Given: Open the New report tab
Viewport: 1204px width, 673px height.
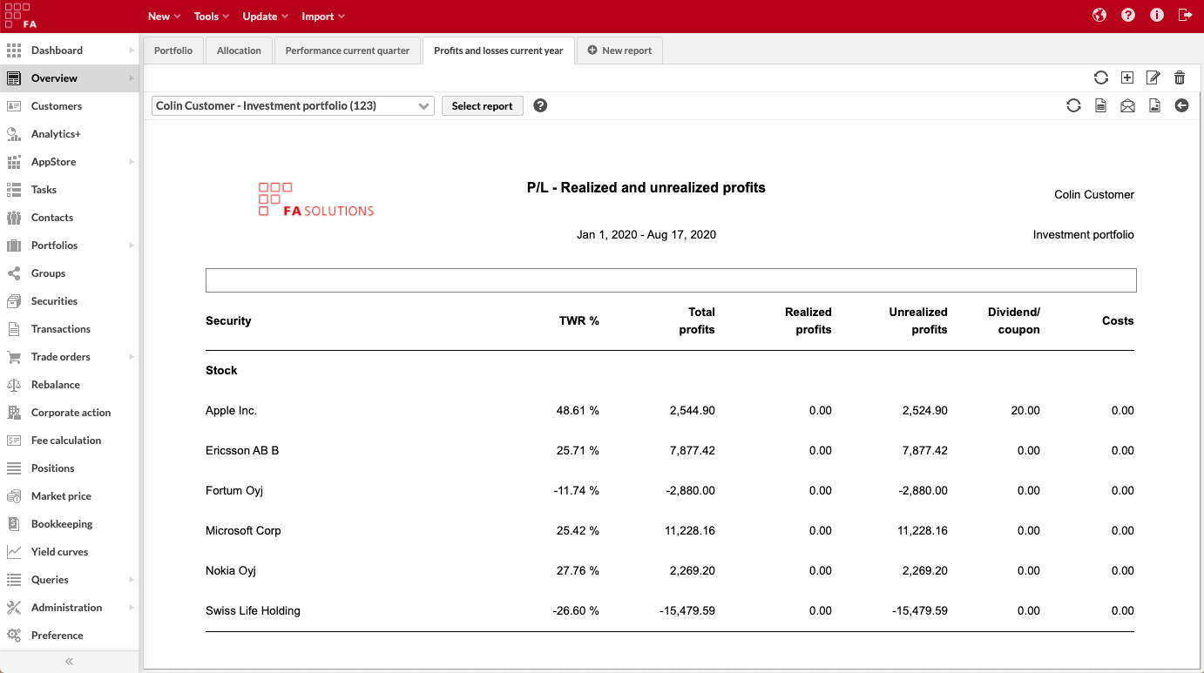Looking at the screenshot, I should [619, 50].
